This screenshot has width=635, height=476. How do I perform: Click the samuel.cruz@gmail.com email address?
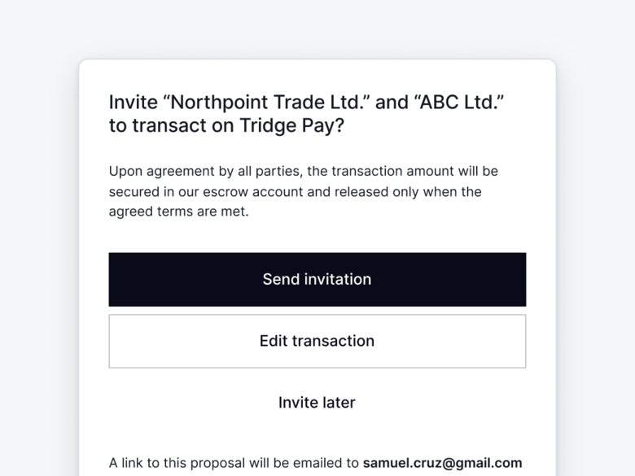(442, 463)
